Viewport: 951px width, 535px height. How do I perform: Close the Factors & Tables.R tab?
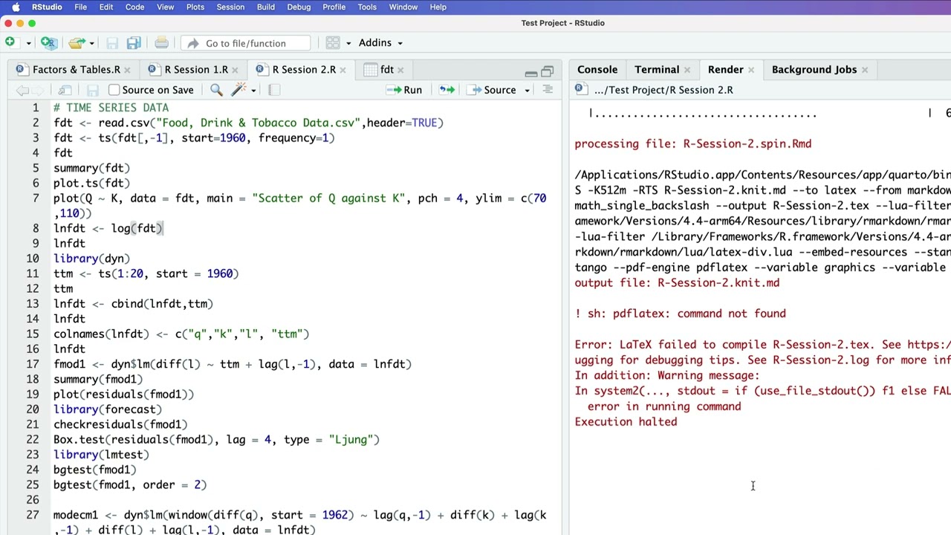pos(127,70)
